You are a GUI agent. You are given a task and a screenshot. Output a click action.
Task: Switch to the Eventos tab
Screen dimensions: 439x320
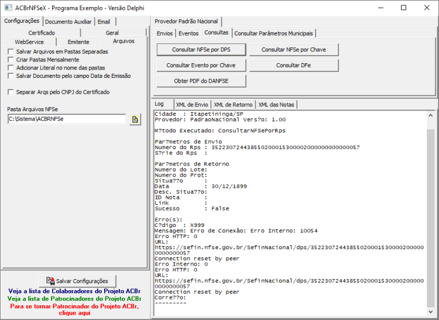pyautogui.click(x=188, y=33)
